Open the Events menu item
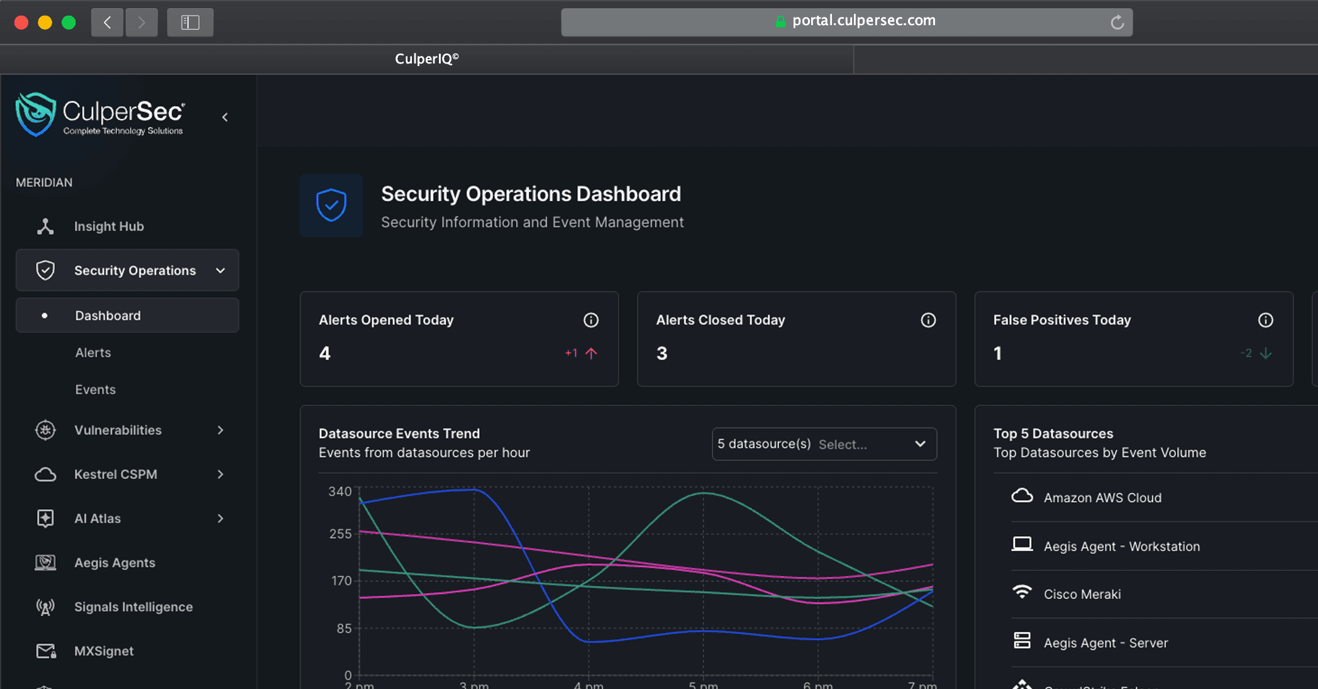Image resolution: width=1318 pixels, height=689 pixels. pos(96,390)
